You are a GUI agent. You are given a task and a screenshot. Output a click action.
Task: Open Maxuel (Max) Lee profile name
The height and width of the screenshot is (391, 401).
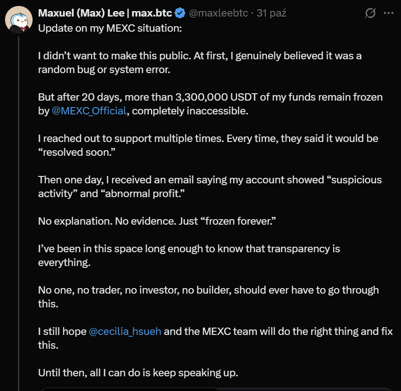click(x=105, y=13)
